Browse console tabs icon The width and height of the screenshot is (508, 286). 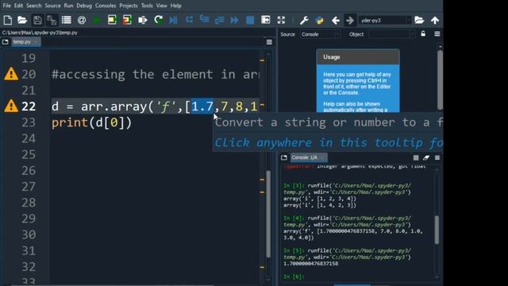click(x=284, y=157)
